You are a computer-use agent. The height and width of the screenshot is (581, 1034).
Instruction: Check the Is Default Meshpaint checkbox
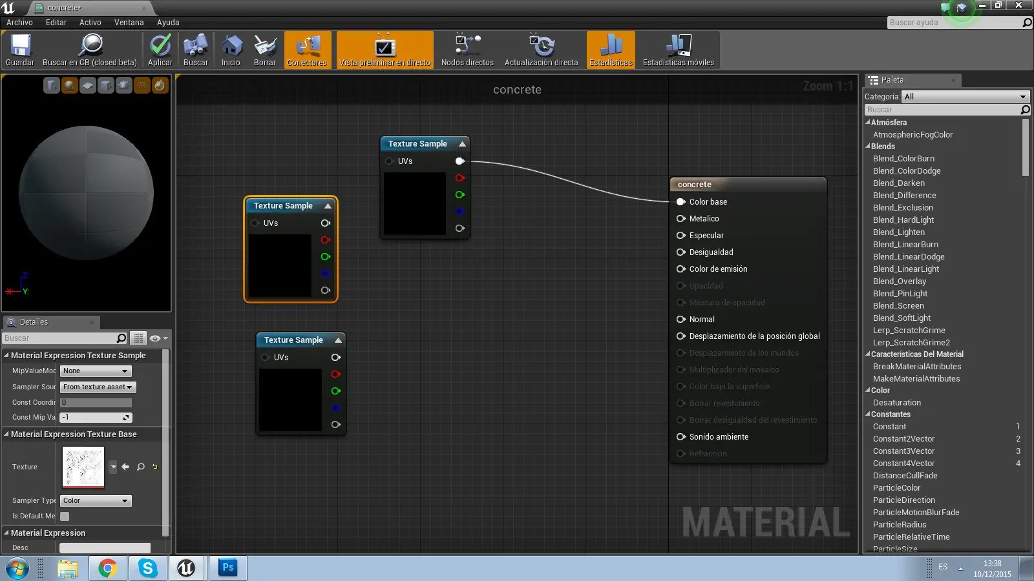[65, 516]
